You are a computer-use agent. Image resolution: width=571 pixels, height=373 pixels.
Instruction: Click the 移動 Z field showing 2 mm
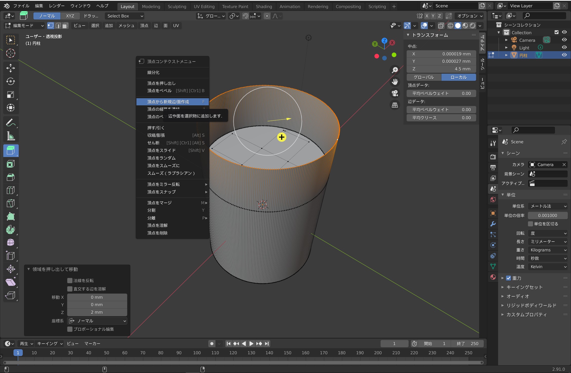click(x=97, y=312)
